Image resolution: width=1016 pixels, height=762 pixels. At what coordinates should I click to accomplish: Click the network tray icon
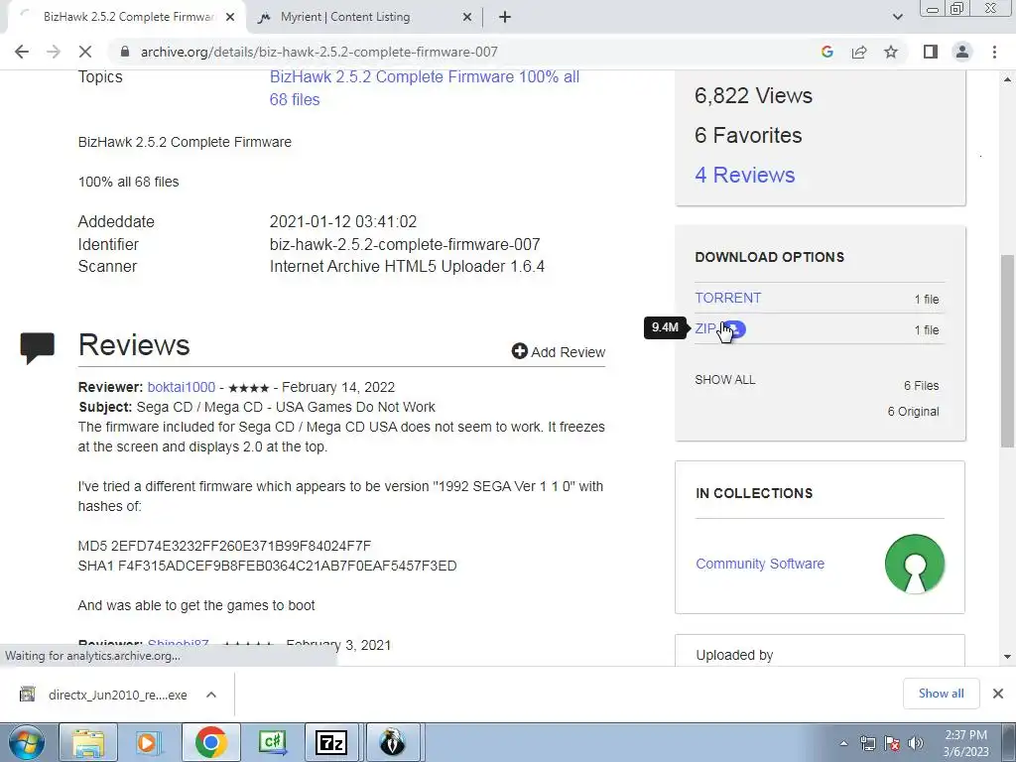tap(867, 744)
